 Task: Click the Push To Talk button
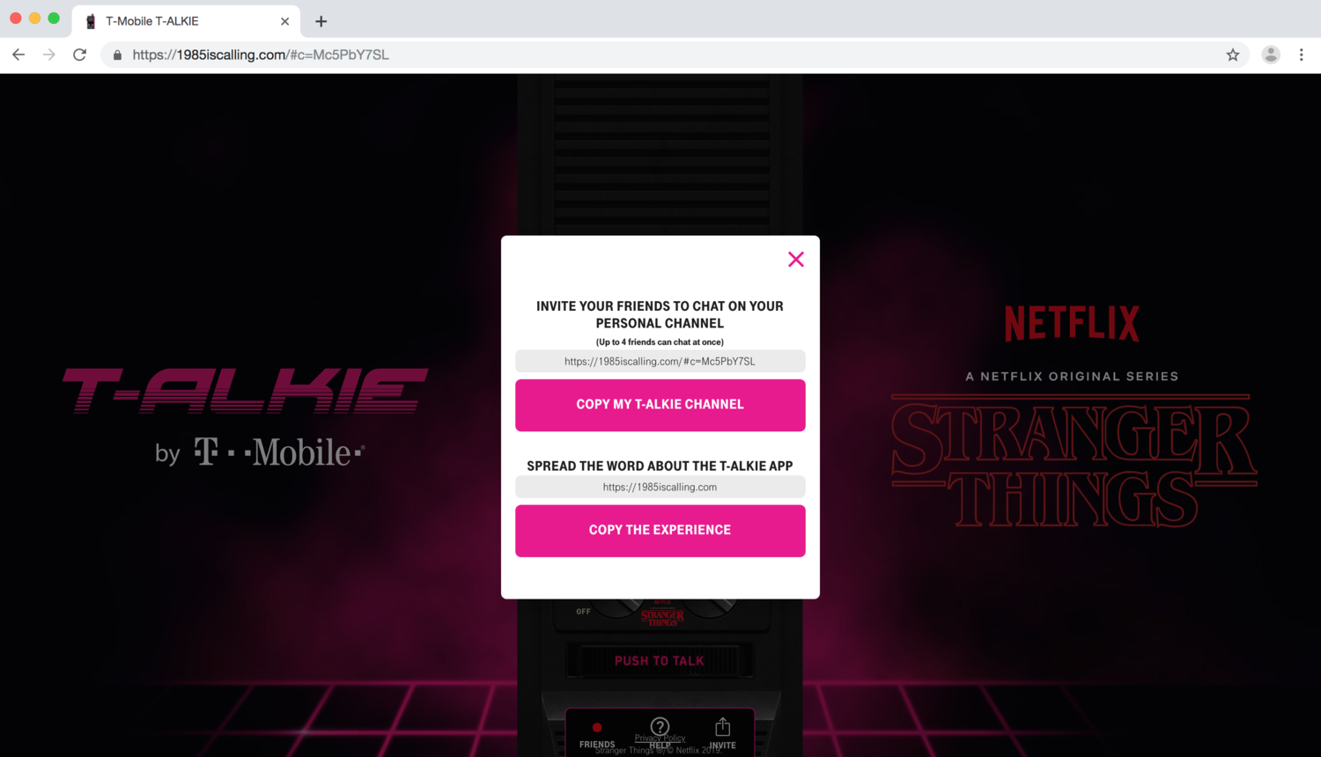[x=660, y=661]
